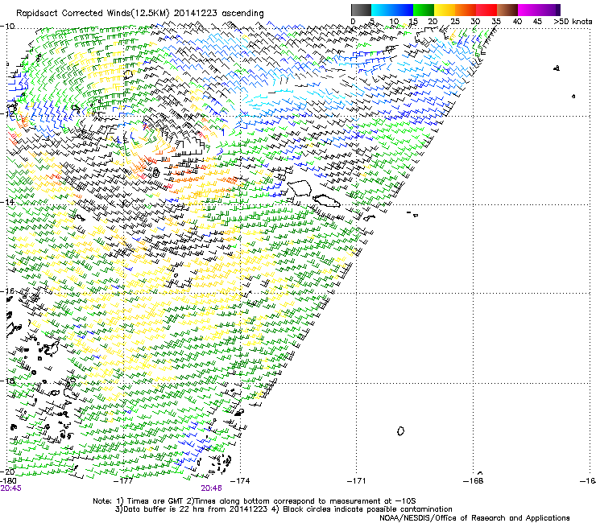
Task: Click the latitude label -16
Action: (7, 291)
